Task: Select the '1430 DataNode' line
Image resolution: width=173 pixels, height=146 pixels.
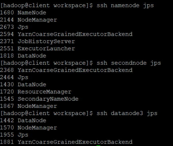Action: click(x=23, y=84)
